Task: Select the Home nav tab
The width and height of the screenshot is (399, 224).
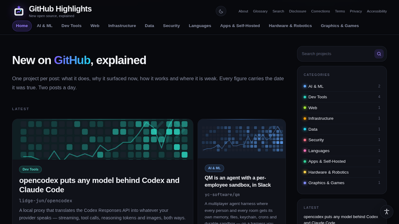Action: point(22,26)
